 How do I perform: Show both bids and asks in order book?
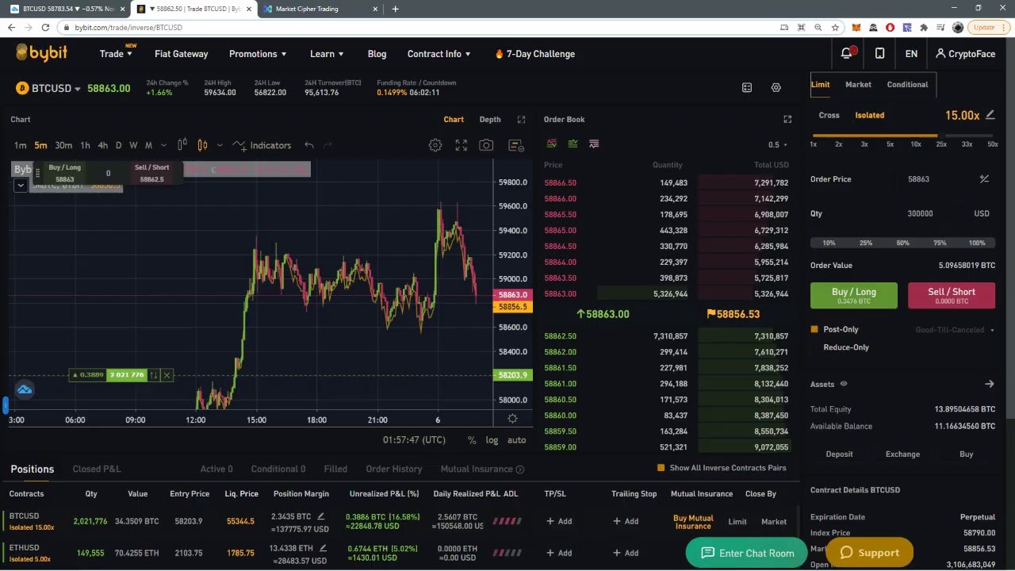pos(551,144)
